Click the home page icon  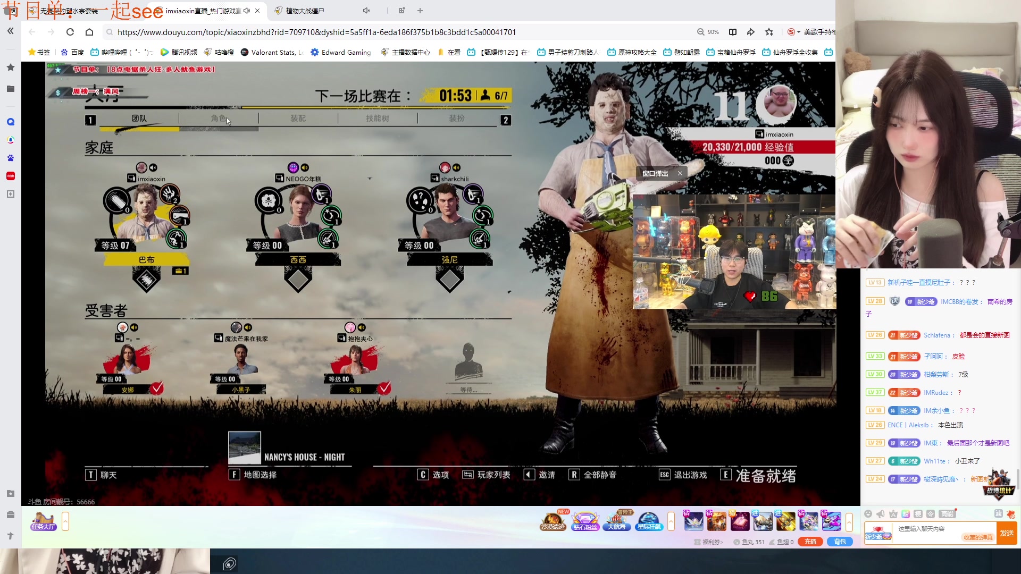tap(89, 32)
